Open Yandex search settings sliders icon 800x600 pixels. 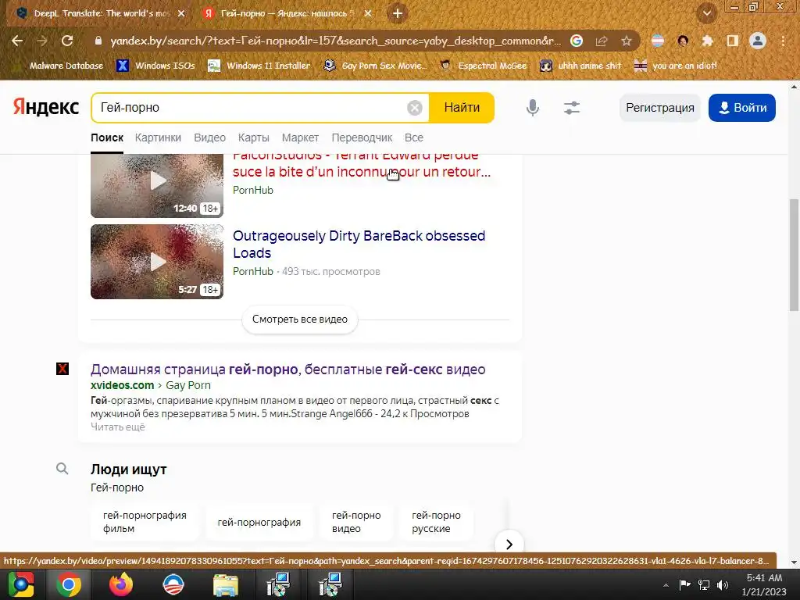pyautogui.click(x=572, y=108)
